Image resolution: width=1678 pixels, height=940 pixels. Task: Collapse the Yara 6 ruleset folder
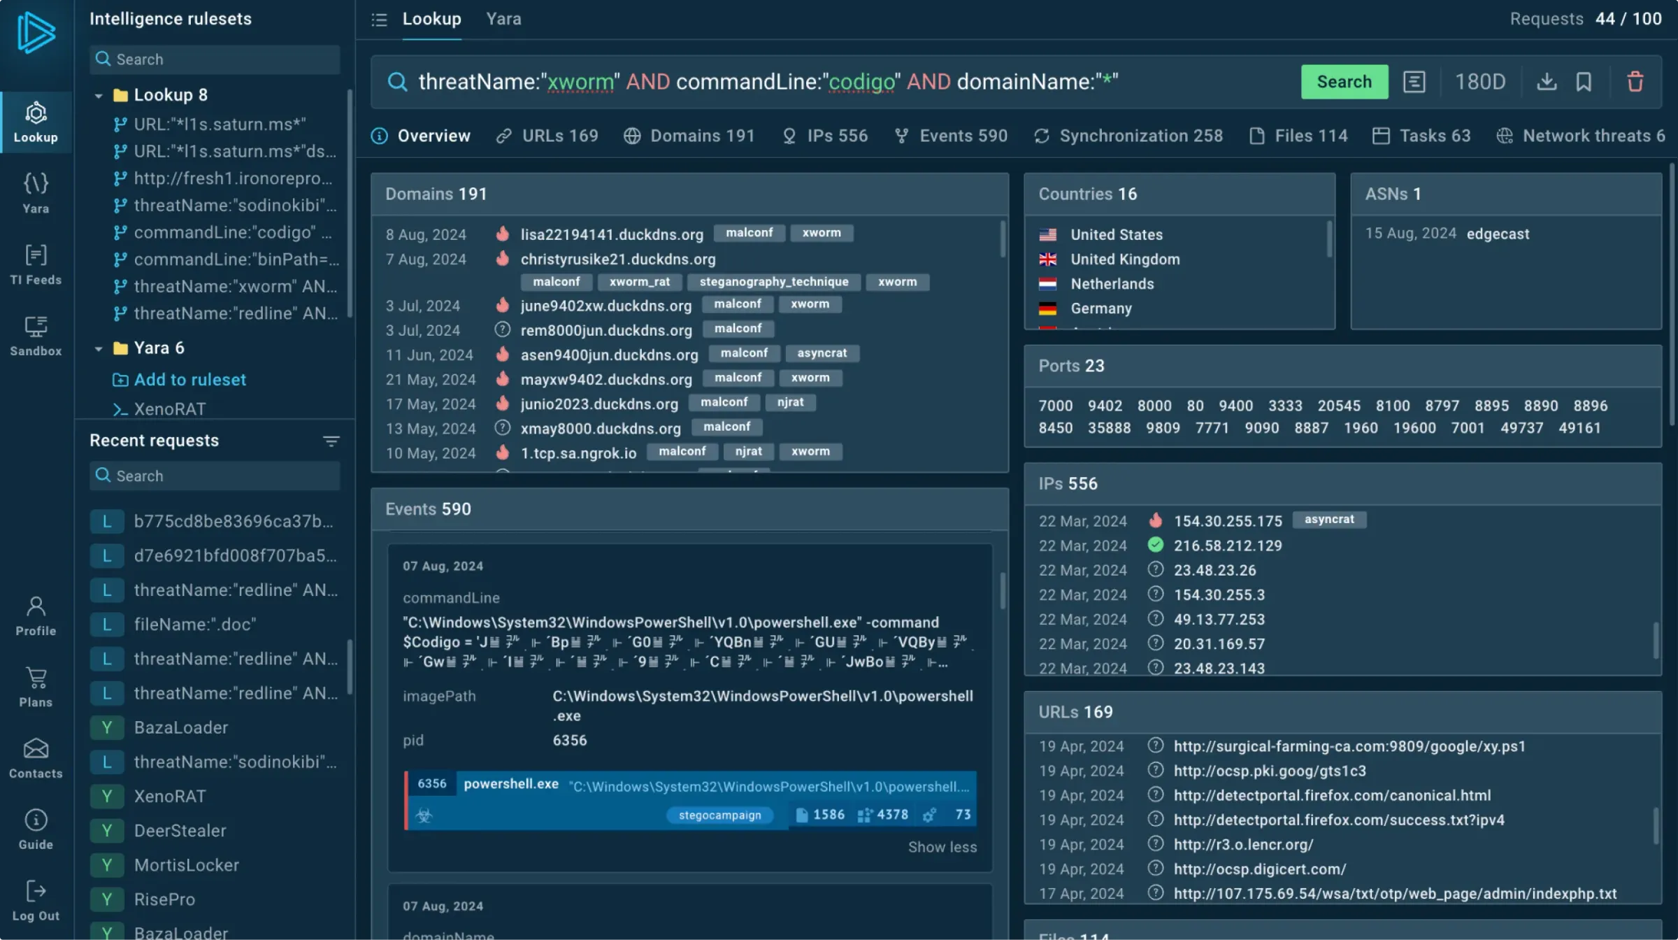[99, 348]
